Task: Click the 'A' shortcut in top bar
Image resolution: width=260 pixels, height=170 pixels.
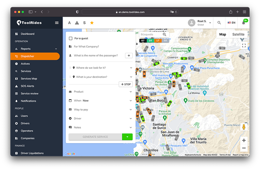Action: pyautogui.click(x=70, y=23)
